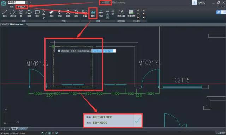Open the Distance (距离) measure tool
The width and height of the screenshot is (226, 135).
click(85, 13)
